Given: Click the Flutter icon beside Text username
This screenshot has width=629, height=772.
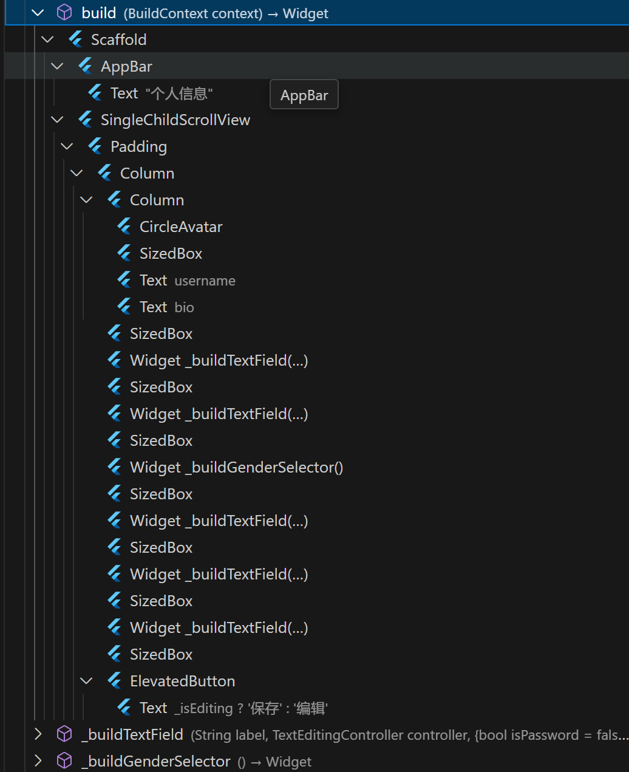Looking at the screenshot, I should click(x=124, y=280).
